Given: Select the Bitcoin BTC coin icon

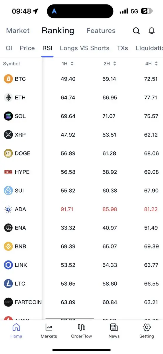Looking at the screenshot, I should point(8,79).
